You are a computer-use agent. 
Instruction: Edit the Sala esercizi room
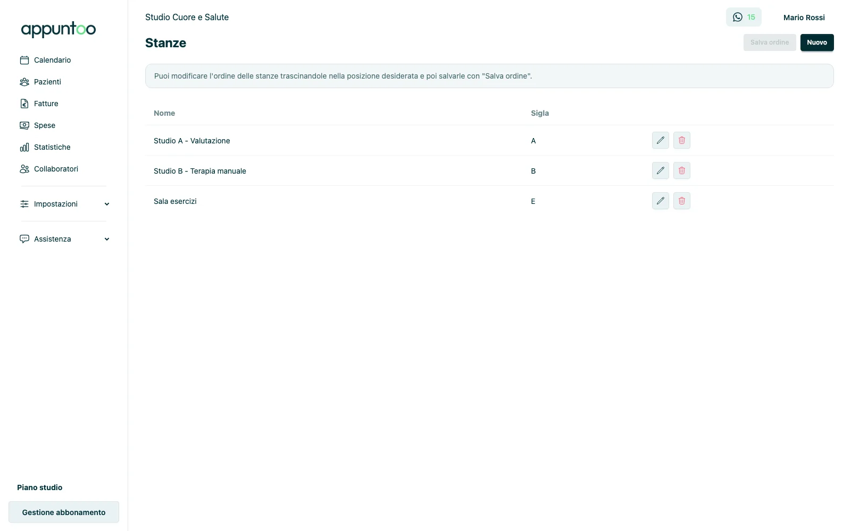pyautogui.click(x=661, y=201)
